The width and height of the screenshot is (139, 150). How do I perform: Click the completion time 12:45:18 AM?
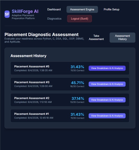pyautogui.click(x=47, y=118)
